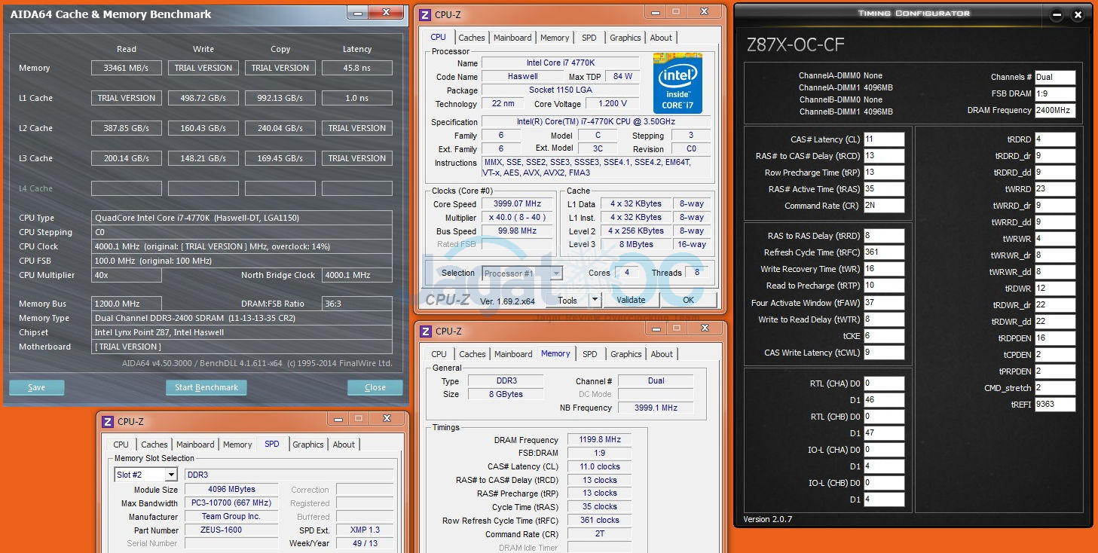Screen dimensions: 1098x553
Task: Select the tREFI value field
Action: pos(1055,405)
